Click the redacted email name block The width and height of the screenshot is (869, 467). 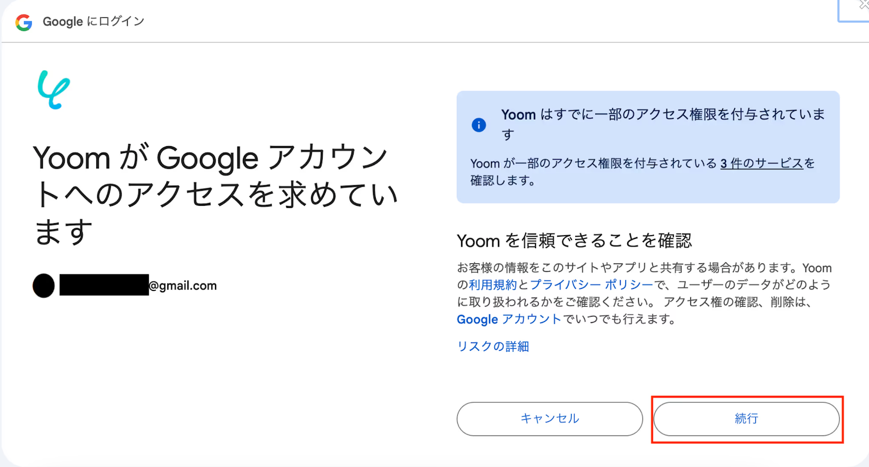[x=104, y=285]
